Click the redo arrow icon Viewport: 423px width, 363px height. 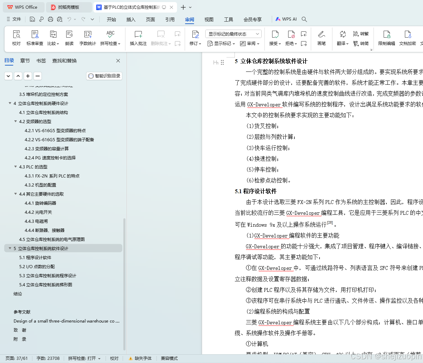click(83, 19)
